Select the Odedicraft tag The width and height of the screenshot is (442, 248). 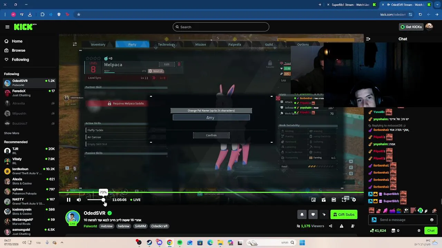coord(160,226)
